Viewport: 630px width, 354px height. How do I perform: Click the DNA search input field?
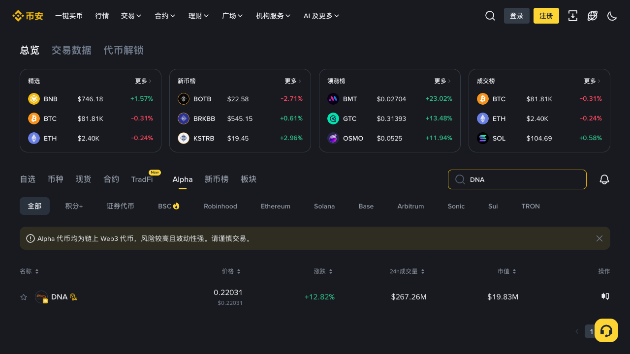[517, 179]
